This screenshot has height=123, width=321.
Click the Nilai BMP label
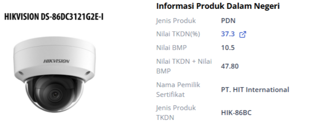(171, 48)
